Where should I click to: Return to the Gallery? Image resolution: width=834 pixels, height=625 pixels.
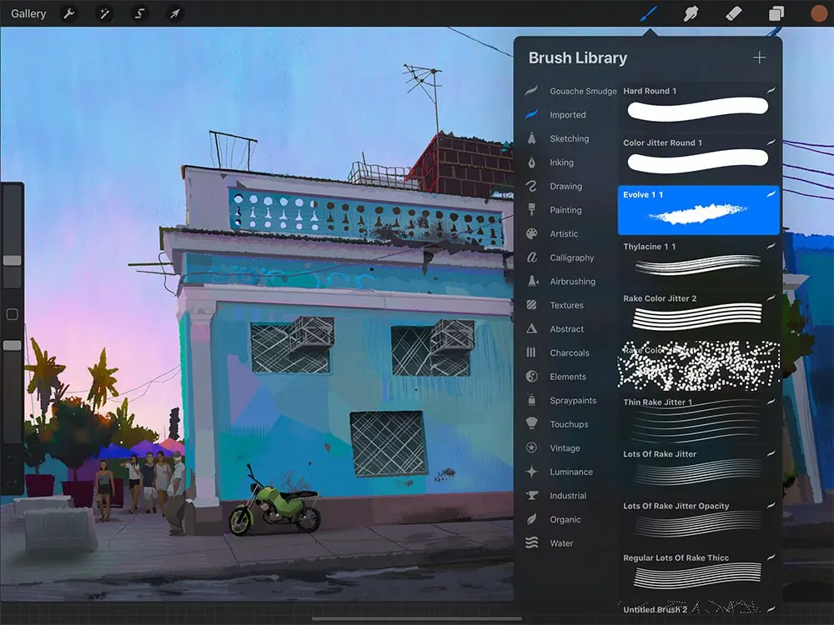(x=28, y=13)
